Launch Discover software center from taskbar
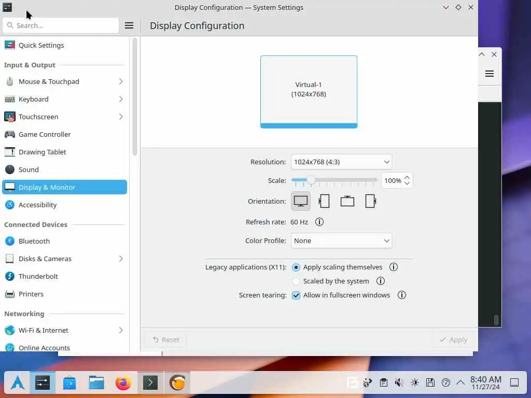This screenshot has width=531, height=398. click(69, 383)
